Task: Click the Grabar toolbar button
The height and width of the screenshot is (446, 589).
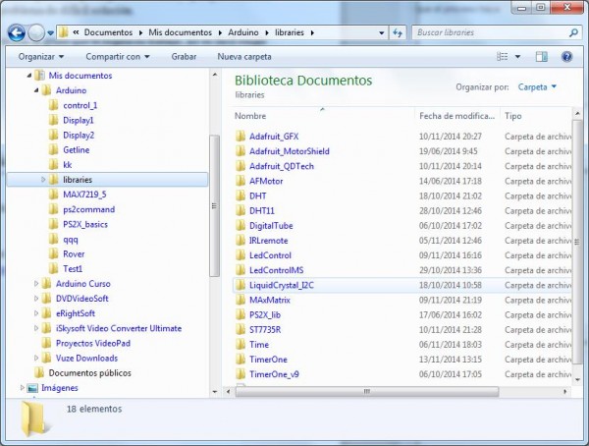Action: click(x=184, y=57)
